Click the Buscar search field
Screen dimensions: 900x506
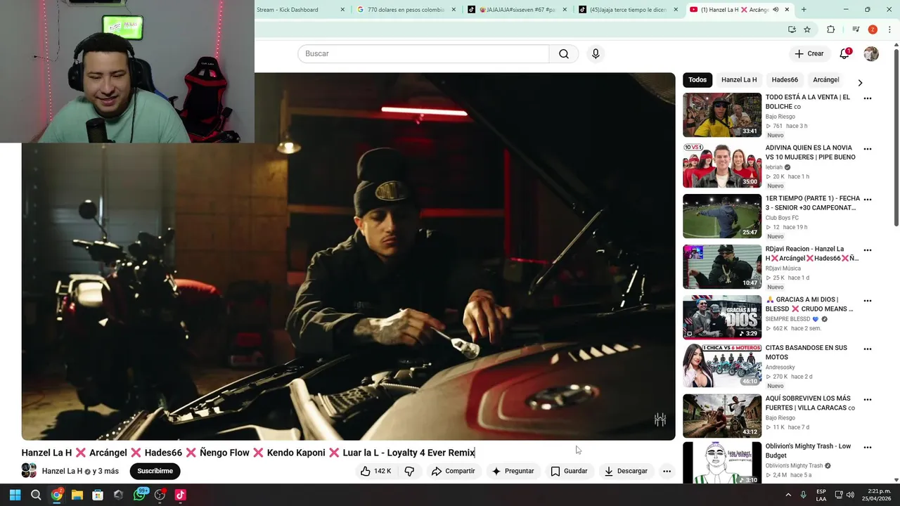423,54
